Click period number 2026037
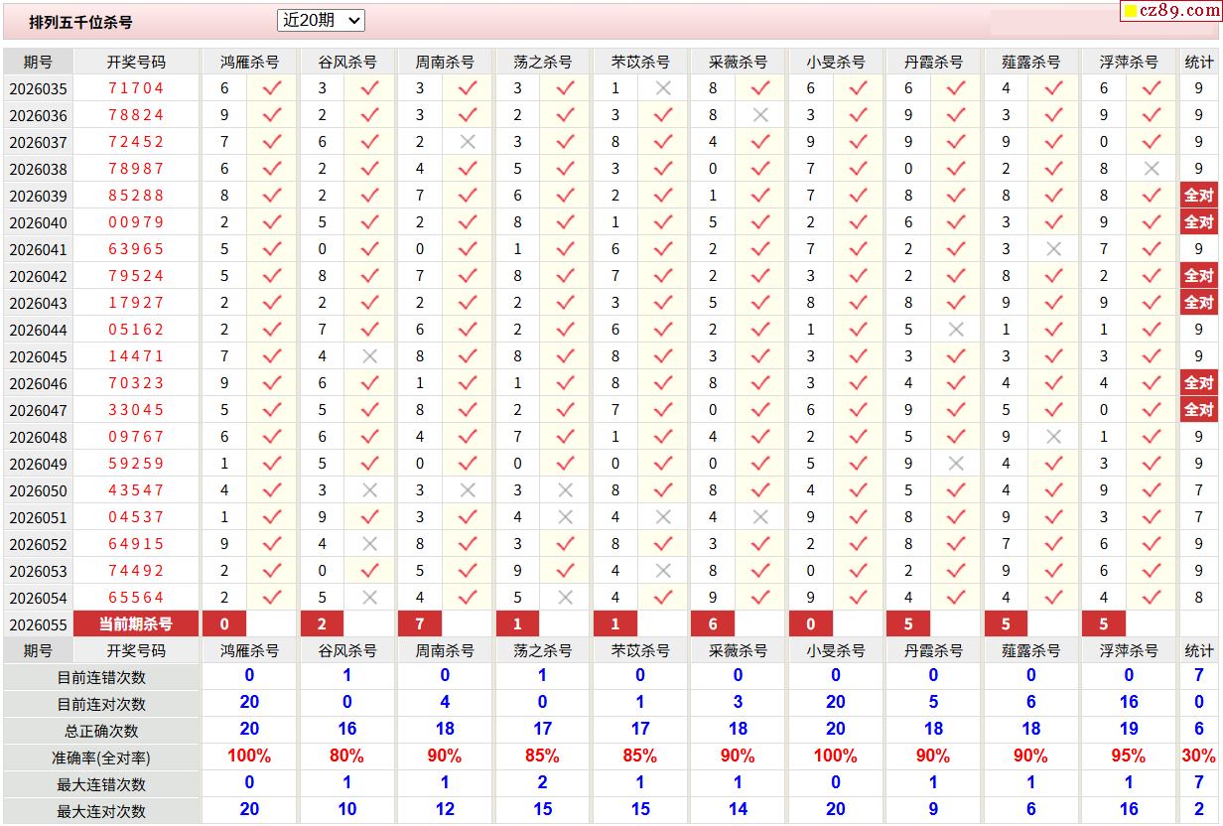 tap(39, 143)
